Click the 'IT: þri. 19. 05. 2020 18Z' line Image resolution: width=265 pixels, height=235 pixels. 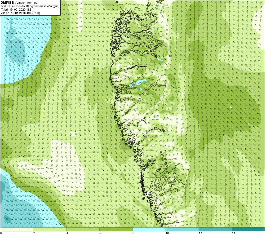[x=16, y=10]
